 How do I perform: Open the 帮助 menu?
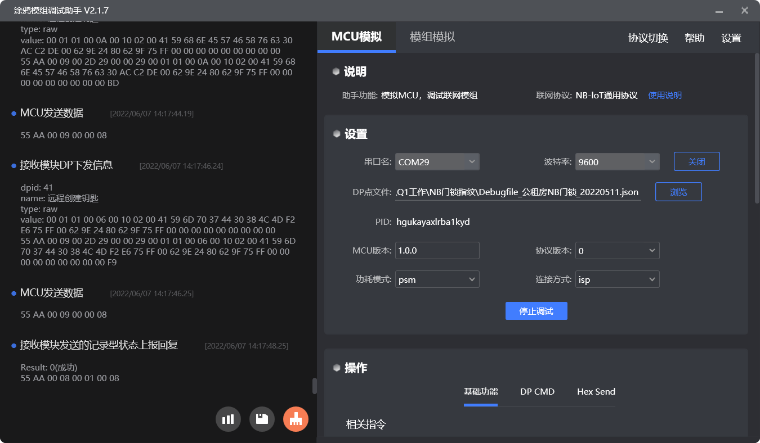point(694,38)
